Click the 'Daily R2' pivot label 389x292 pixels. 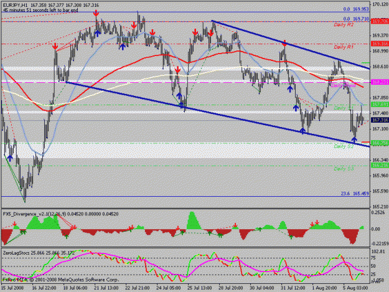click(344, 25)
